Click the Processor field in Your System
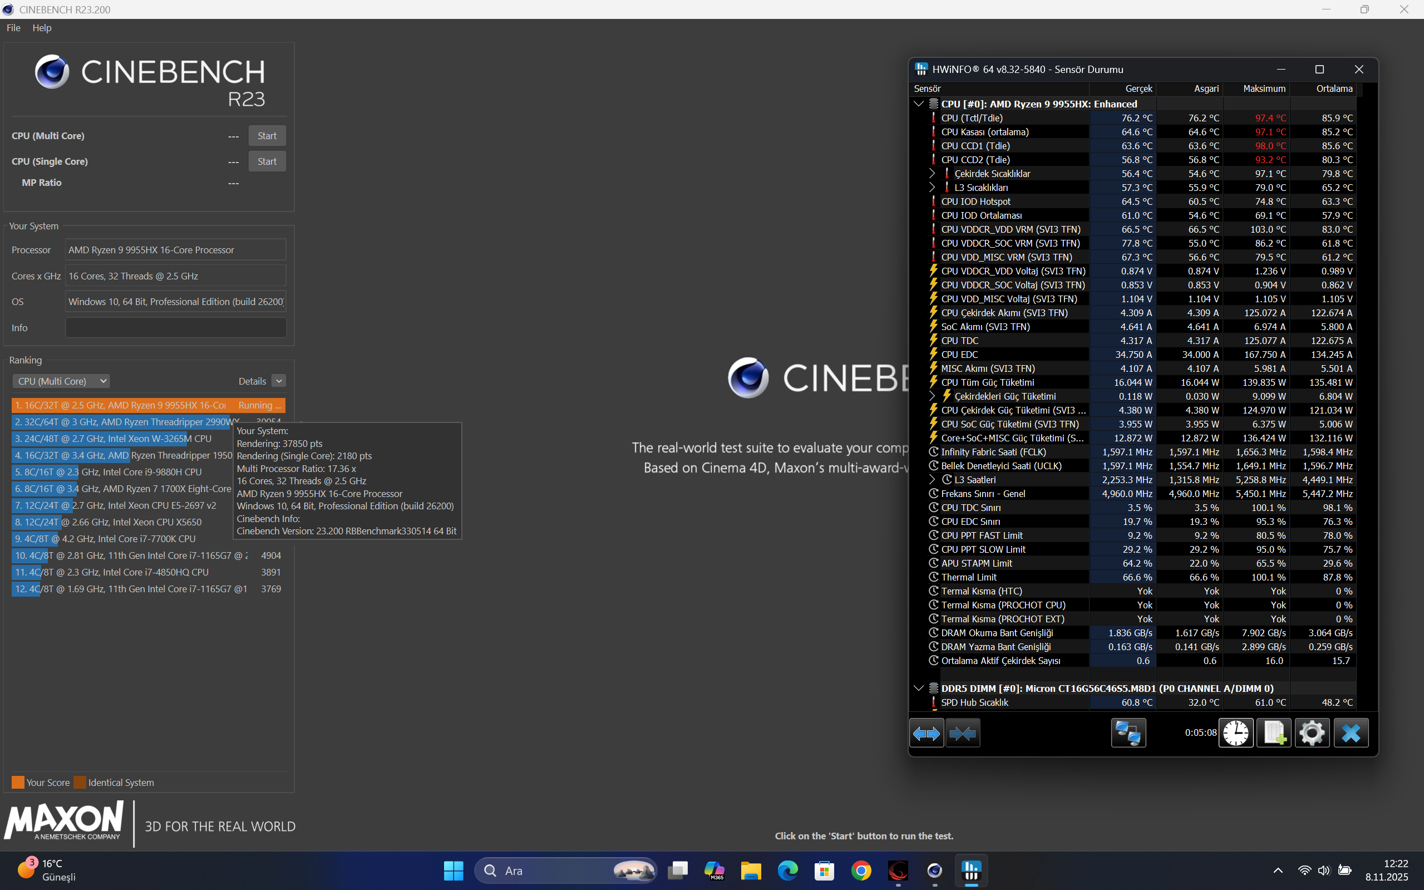This screenshot has height=890, width=1424. click(x=176, y=250)
